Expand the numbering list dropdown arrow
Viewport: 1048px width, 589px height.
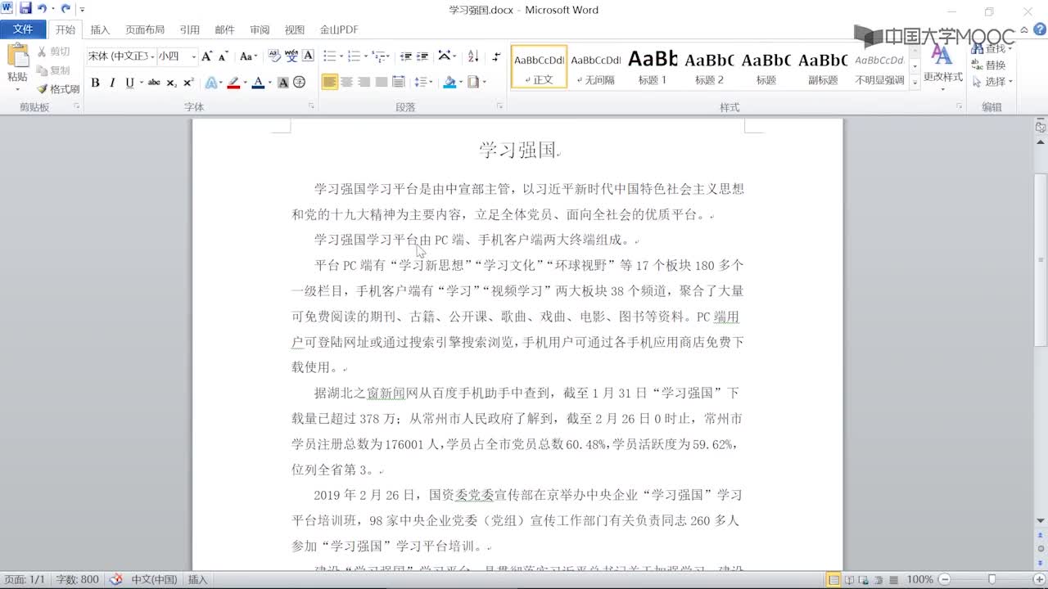(365, 56)
